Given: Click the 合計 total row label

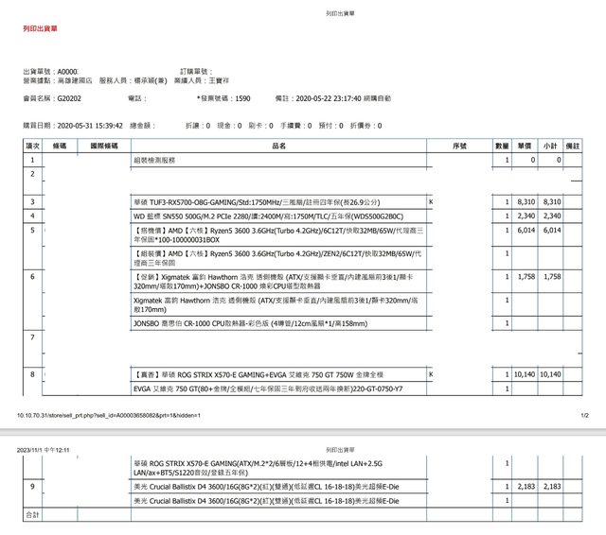Looking at the screenshot, I should click(33, 515).
